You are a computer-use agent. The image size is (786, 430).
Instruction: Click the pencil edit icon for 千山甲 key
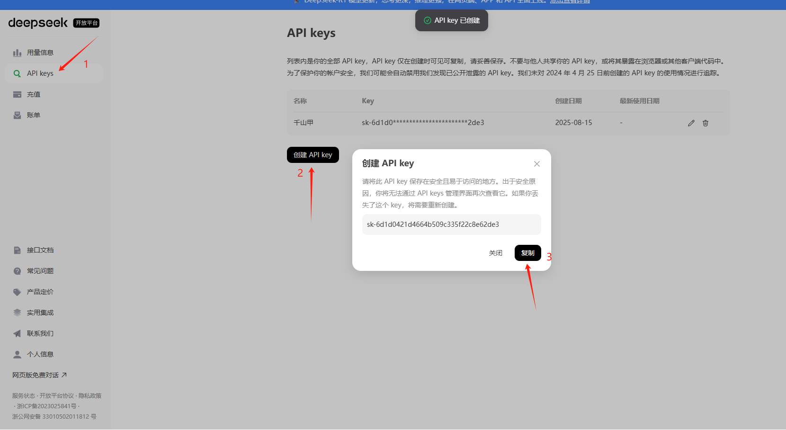(691, 123)
